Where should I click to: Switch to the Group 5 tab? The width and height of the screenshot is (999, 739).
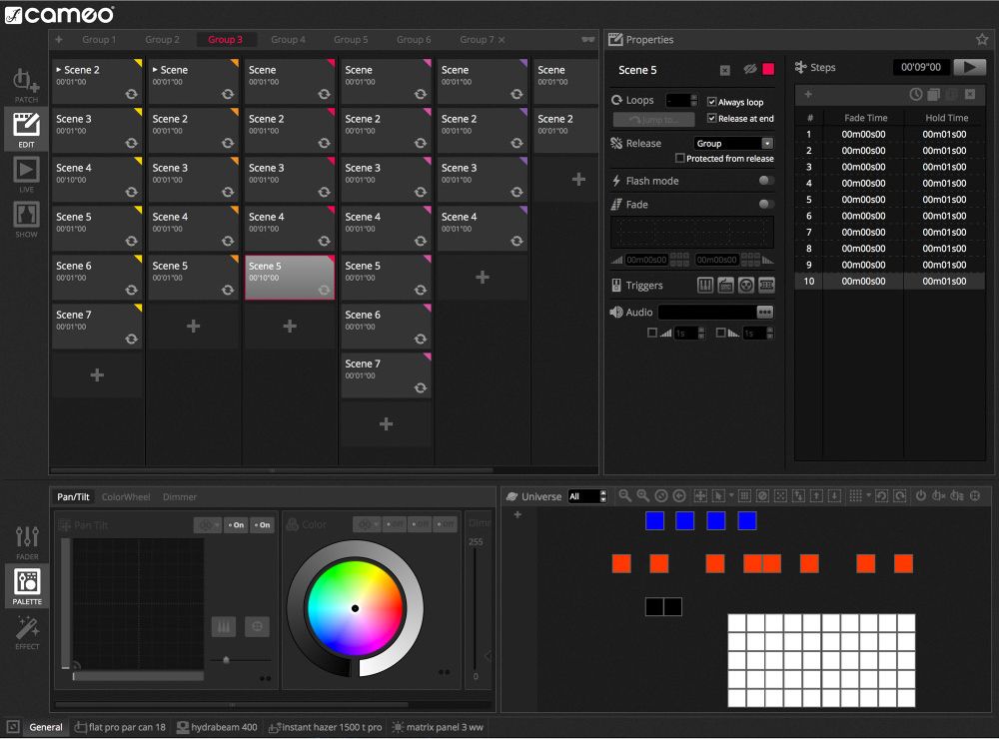pos(351,40)
